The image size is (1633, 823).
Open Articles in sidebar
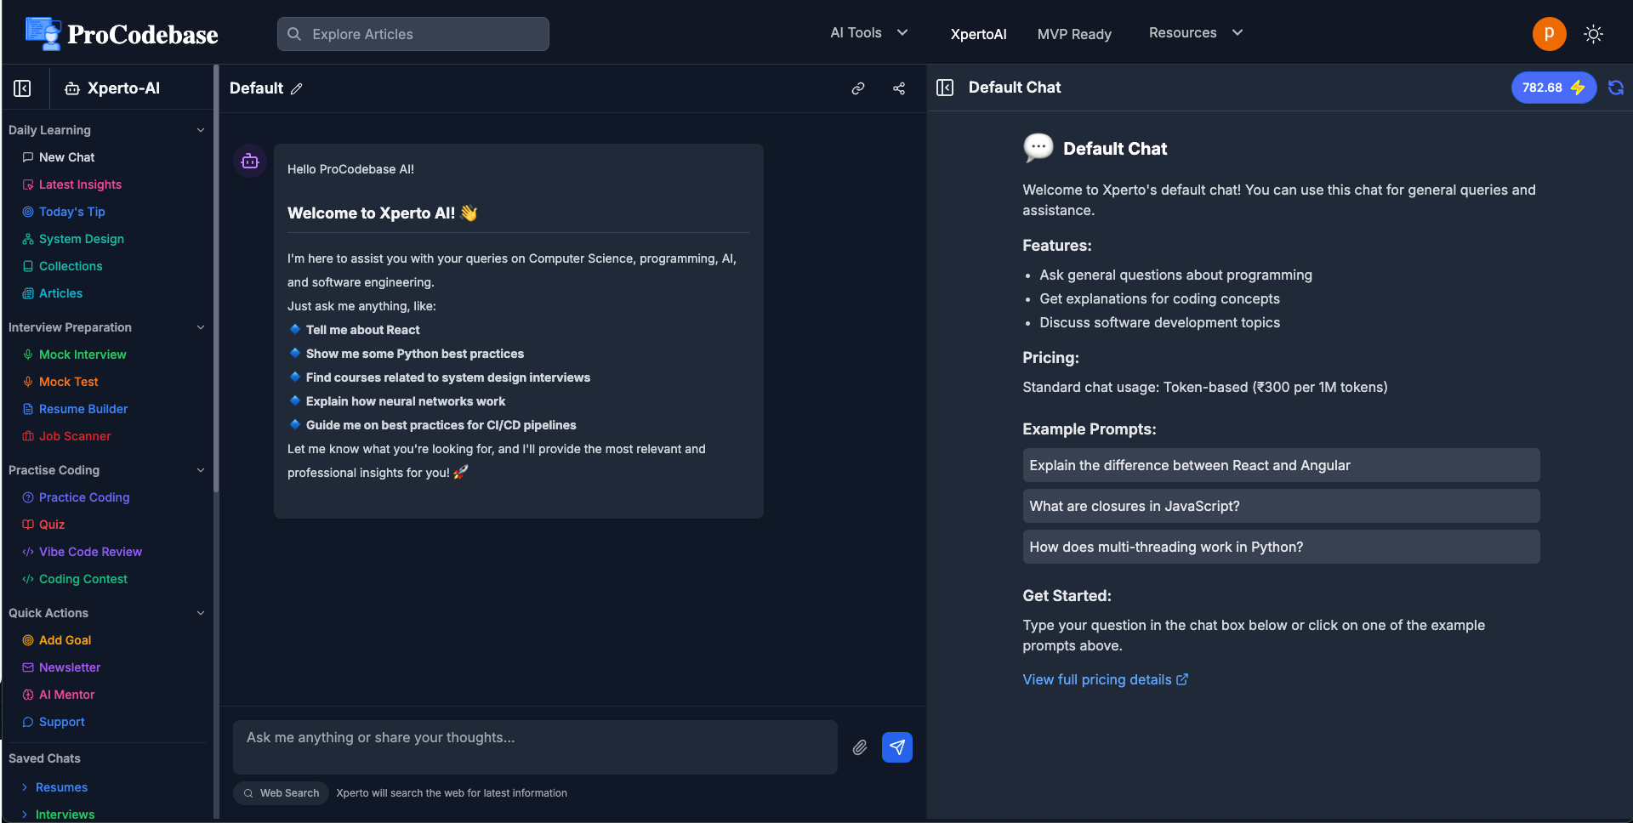(53, 293)
